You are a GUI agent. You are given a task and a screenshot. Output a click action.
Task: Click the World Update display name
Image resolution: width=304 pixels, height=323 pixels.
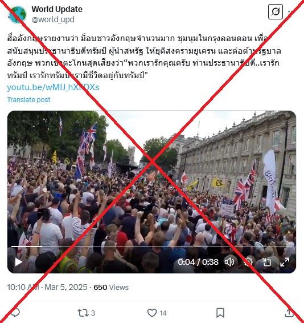pos(57,9)
